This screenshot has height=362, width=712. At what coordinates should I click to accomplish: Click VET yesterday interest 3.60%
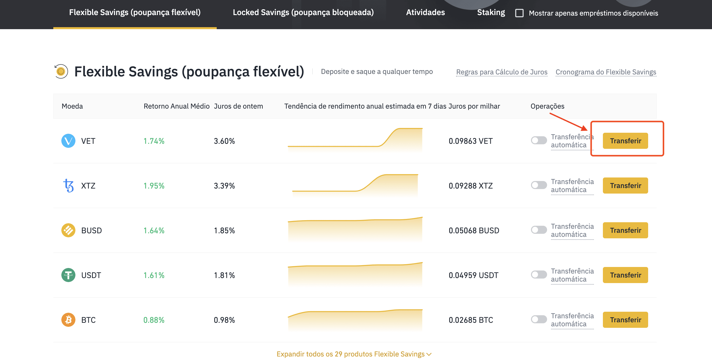(224, 141)
